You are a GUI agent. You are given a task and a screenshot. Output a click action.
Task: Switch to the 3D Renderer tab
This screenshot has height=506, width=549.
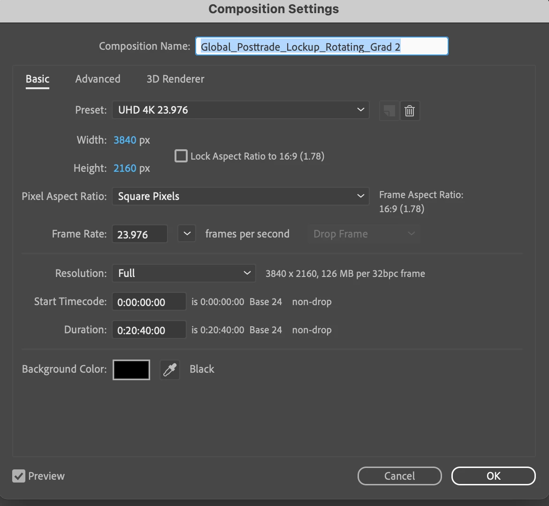(175, 79)
